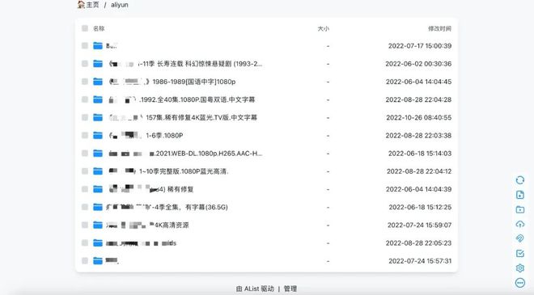The image size is (534, 295).
Task: Click folder icon of row dated 2022-07-17 15:00:39
Action: pos(98,45)
